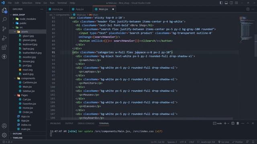Viewport: 257px width, 144px height.
Task: Open the Search view icon
Action: [4, 20]
